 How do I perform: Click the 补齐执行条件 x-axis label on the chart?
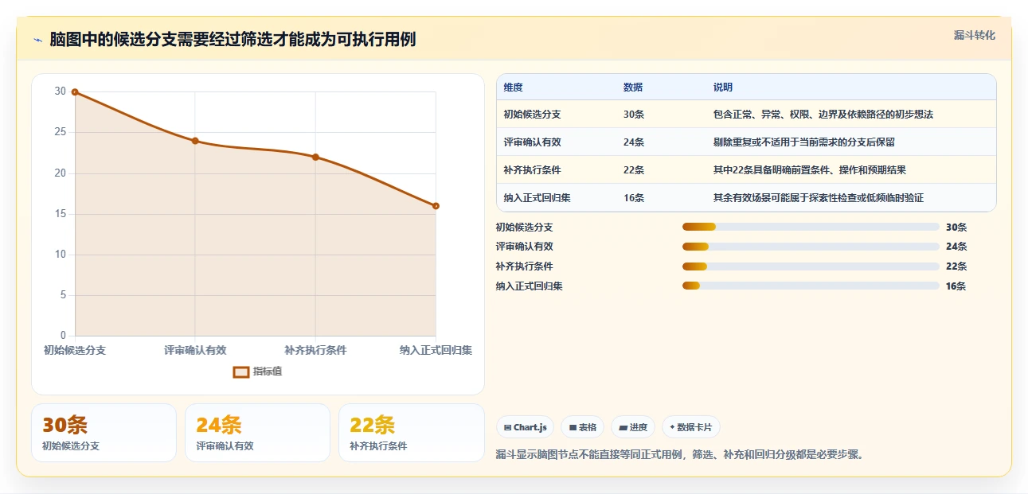click(x=315, y=350)
